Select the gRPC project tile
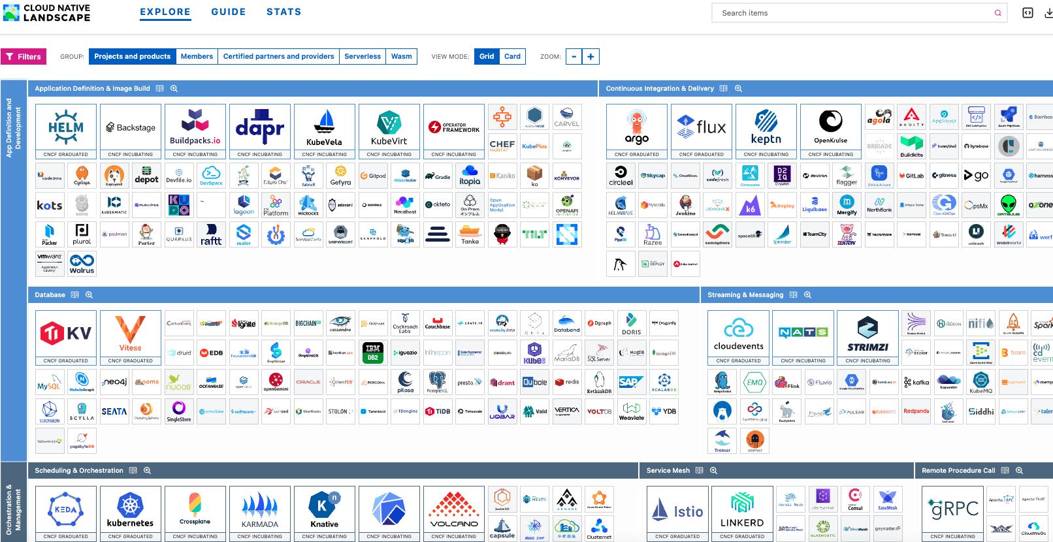The height and width of the screenshot is (542, 1053). 952,513
